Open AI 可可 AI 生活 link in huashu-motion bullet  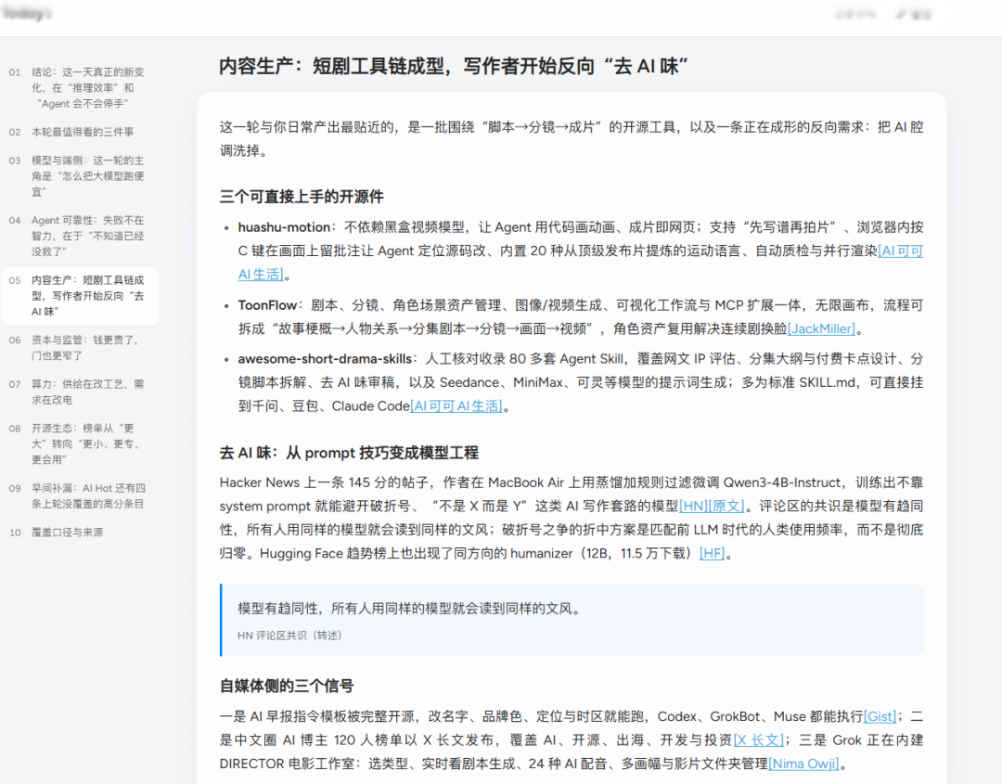(x=900, y=251)
